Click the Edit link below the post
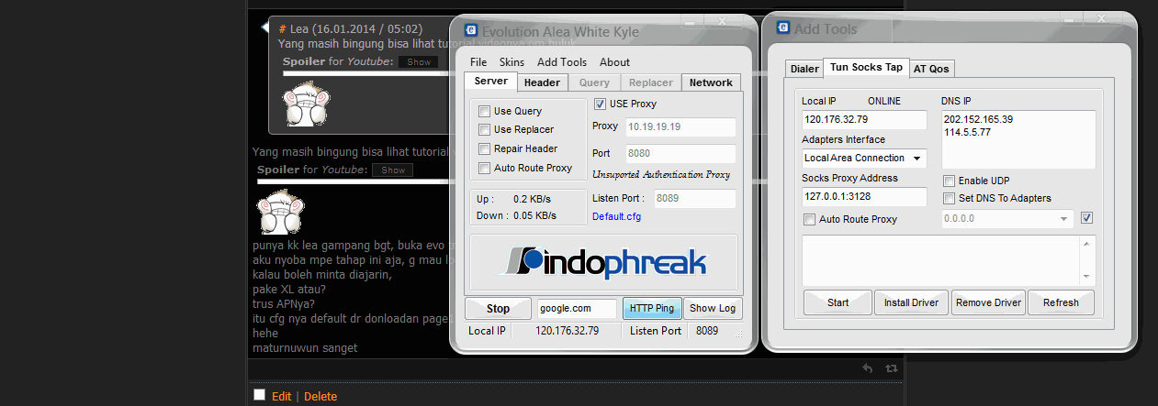 [x=281, y=397]
